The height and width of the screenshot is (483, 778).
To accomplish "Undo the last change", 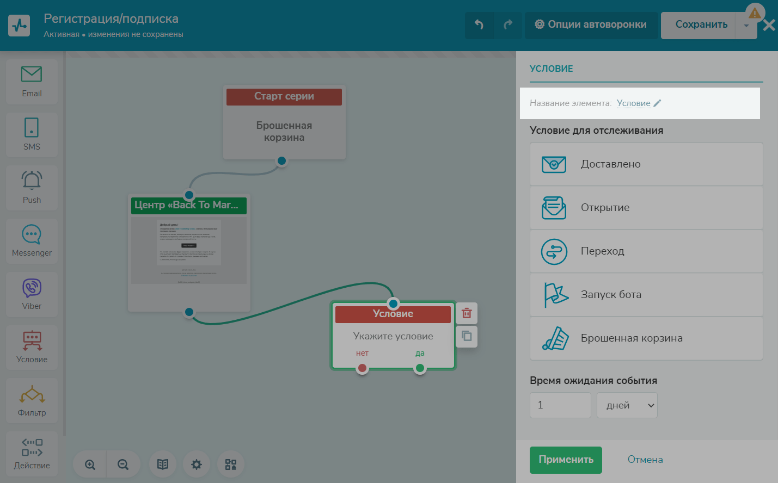I will pyautogui.click(x=479, y=24).
